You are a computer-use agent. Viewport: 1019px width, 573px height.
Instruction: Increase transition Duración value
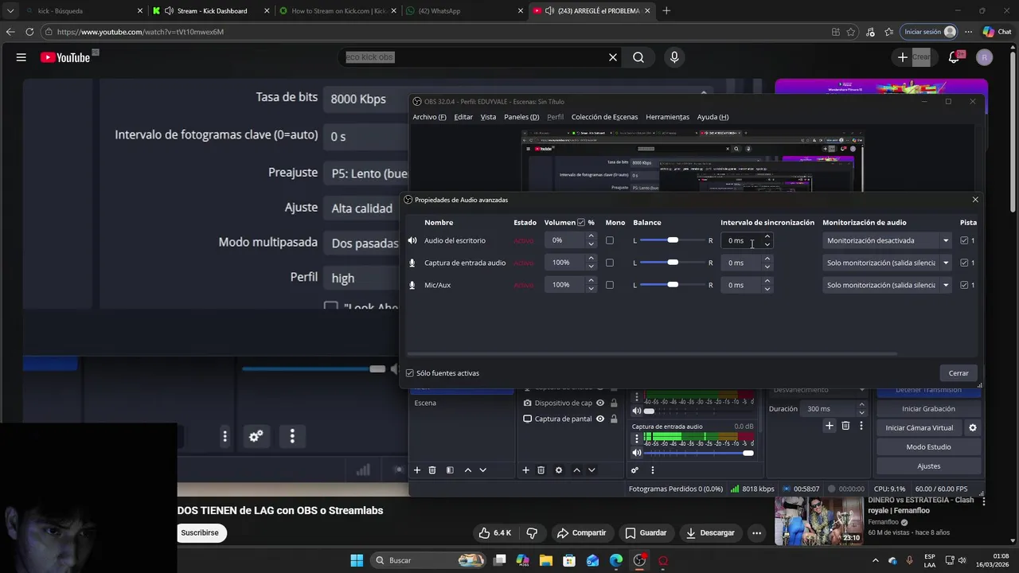[861, 405]
